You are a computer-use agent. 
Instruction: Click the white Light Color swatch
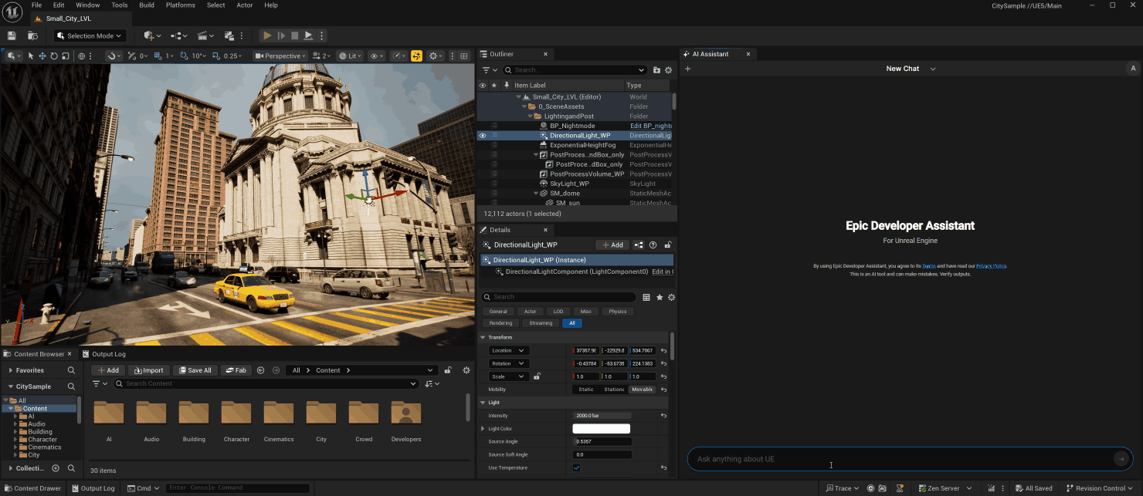pos(601,429)
